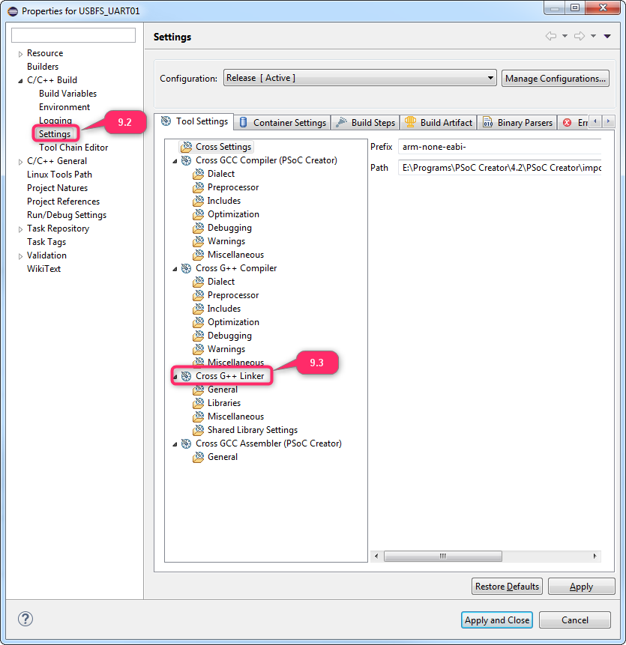Collapse the Cross G++ Linker node
The image size is (626, 645).
coord(175,377)
